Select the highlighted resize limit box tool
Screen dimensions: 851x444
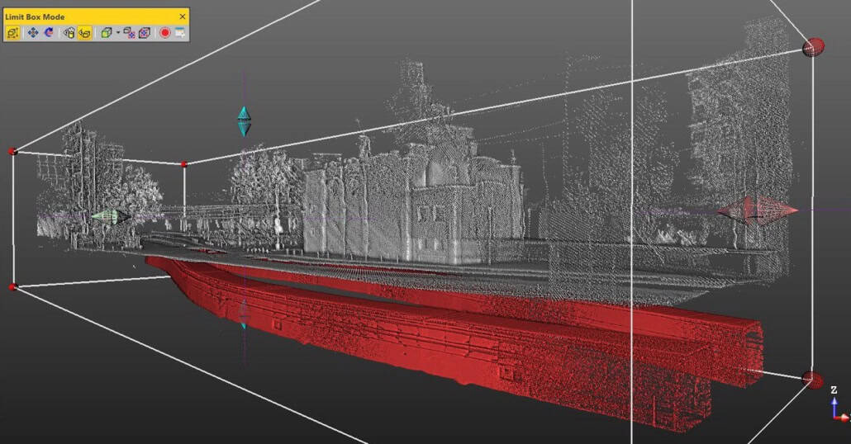click(x=12, y=33)
